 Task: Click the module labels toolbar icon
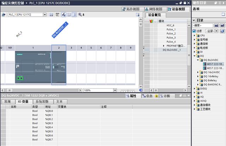coord(51,14)
